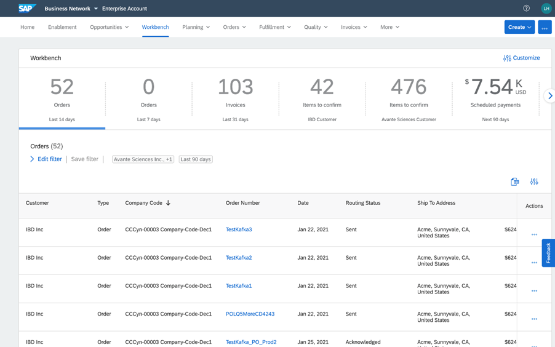
Task: Open the Feedback side tab
Action: [x=548, y=253]
